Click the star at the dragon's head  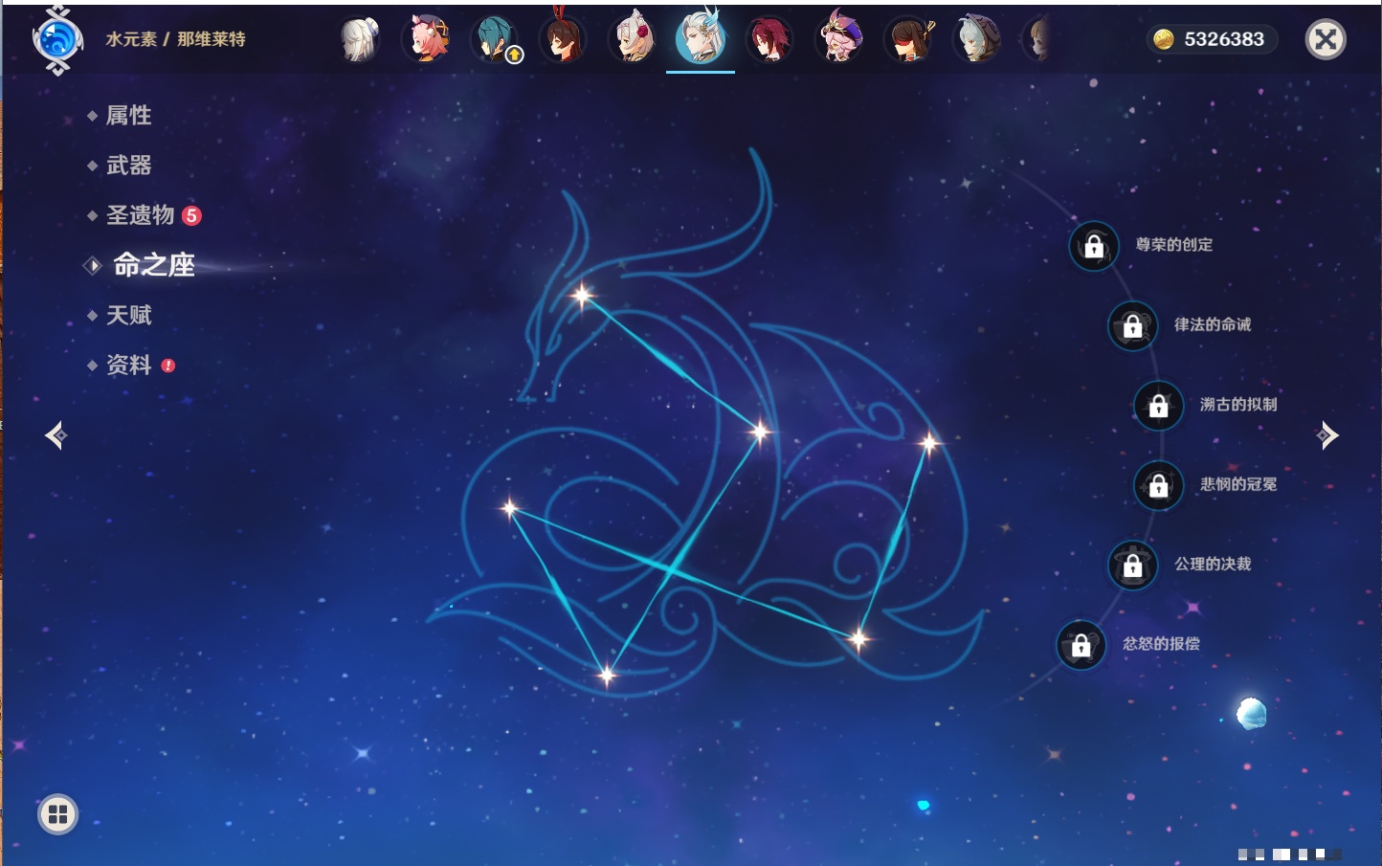pyautogui.click(x=582, y=296)
